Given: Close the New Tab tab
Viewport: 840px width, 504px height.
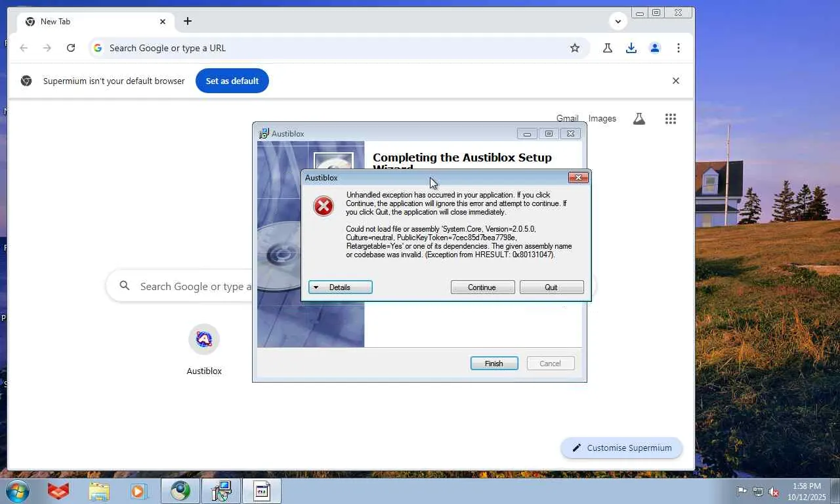Looking at the screenshot, I should (163, 22).
